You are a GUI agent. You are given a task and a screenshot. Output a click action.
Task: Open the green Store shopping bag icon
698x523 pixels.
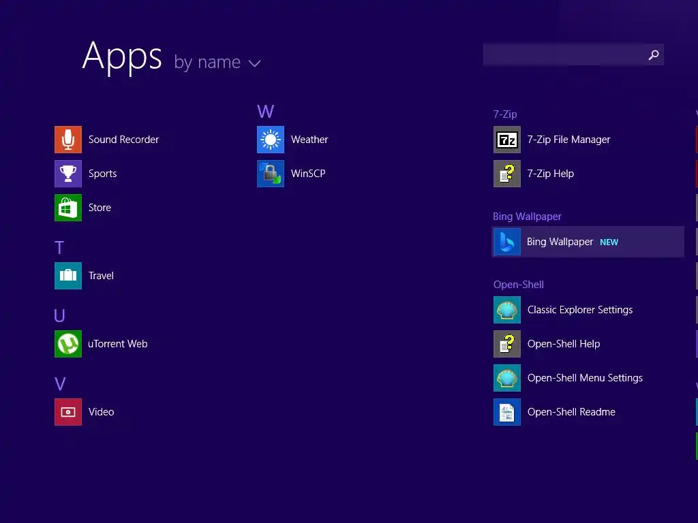[x=68, y=208]
